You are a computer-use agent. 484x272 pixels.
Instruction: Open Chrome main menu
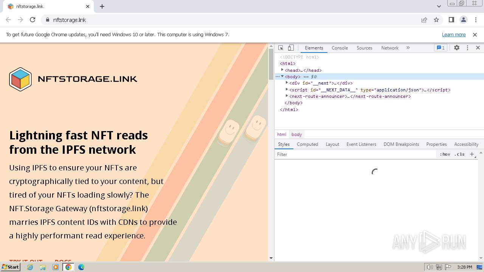[x=475, y=20]
